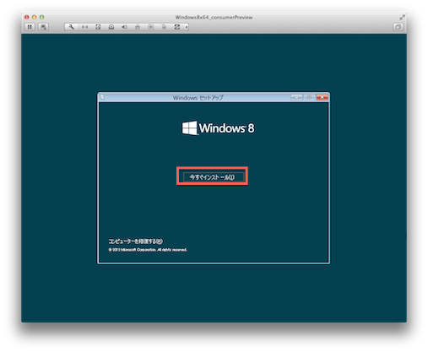Click the double-arrow network icon in toolbar
Screen dimensions: 428x352
[84, 27]
